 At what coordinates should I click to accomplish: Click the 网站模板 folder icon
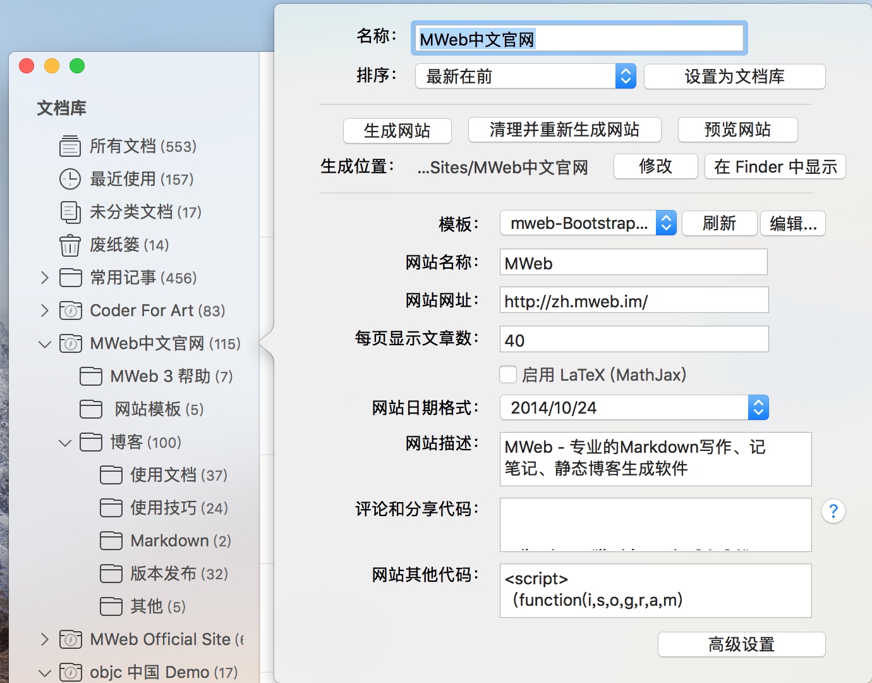pos(91,409)
